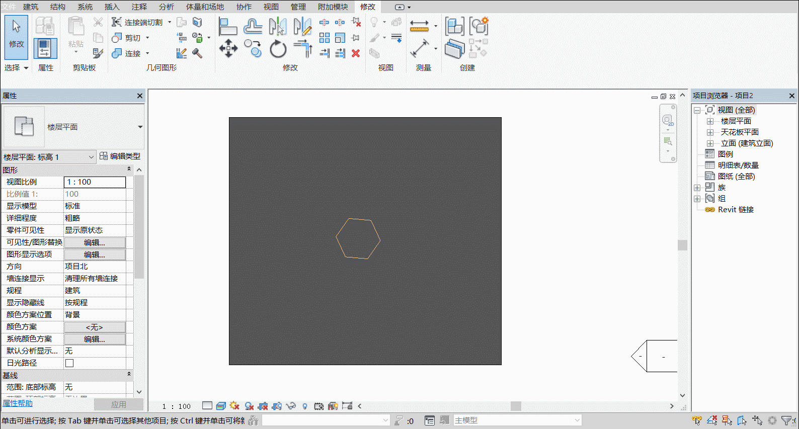Open the Visual Style icon in view bar
The height and width of the screenshot is (429, 799).
coord(221,406)
